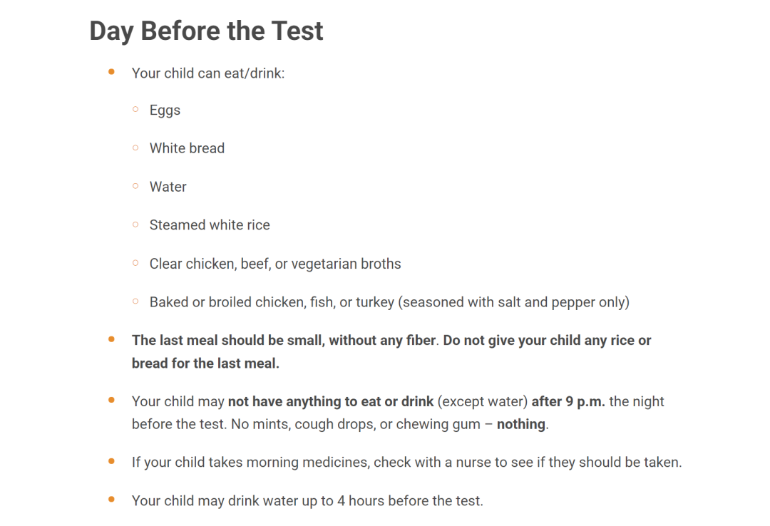Click 'Steamed white rice' item
The height and width of the screenshot is (526, 770).
pos(210,225)
